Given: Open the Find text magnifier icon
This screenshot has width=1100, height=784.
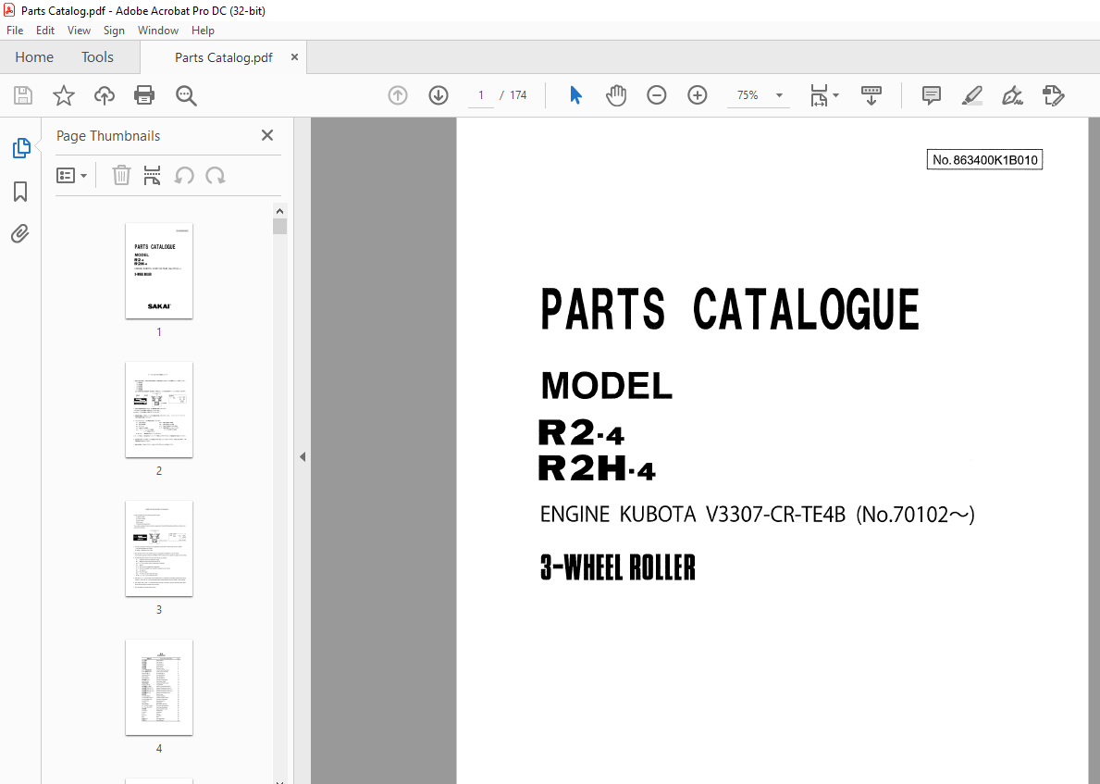Looking at the screenshot, I should [186, 95].
